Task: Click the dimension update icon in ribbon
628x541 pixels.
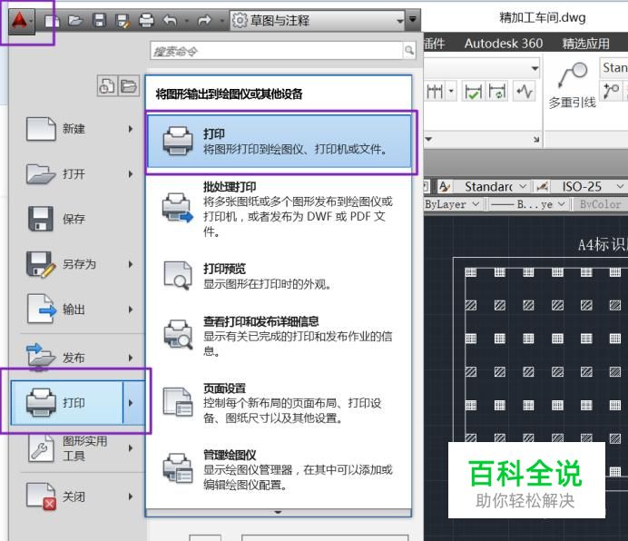Action: 497,91
